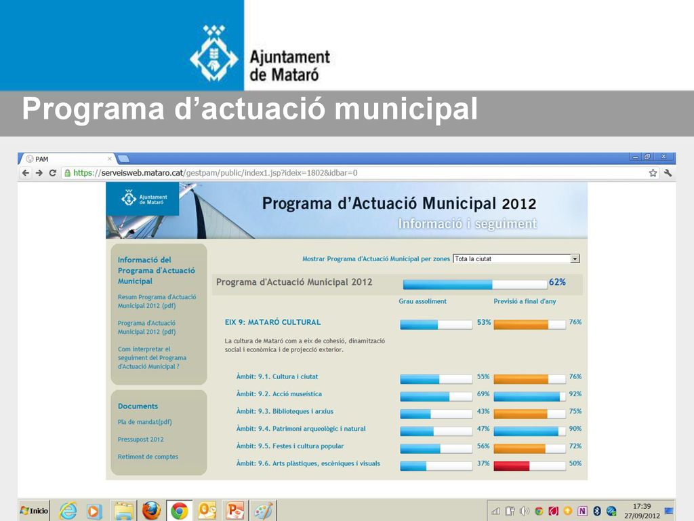
Task: Open 'Àmbit: 9.6. Arts plàstiques, escèniques i visuals'
Action: (308, 463)
